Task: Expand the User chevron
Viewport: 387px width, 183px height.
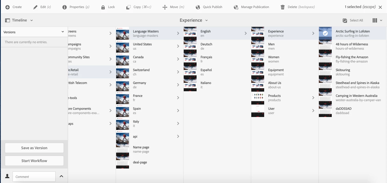Action: coord(313,111)
